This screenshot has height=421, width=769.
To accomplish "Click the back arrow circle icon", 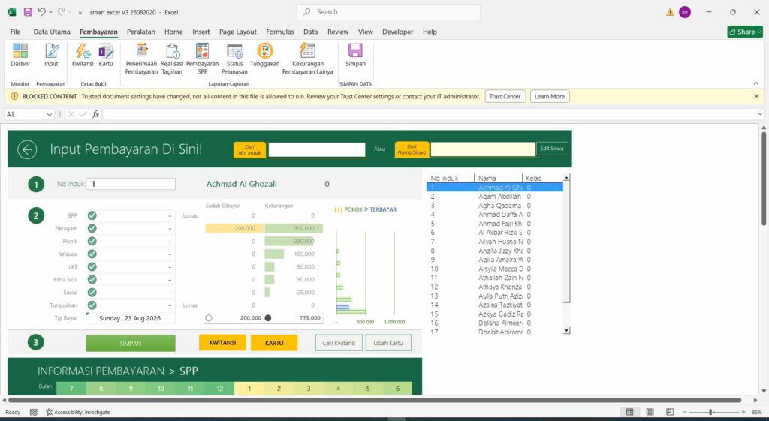I will (x=27, y=149).
